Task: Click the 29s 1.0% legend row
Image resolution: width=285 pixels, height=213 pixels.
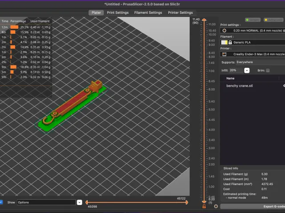Action: (26, 62)
